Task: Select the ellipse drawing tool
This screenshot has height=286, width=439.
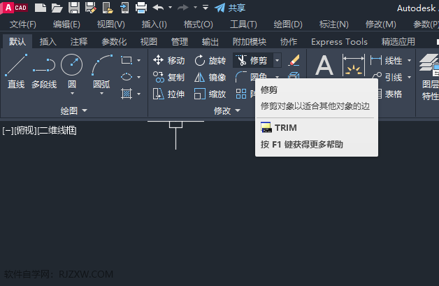Action: tap(127, 77)
